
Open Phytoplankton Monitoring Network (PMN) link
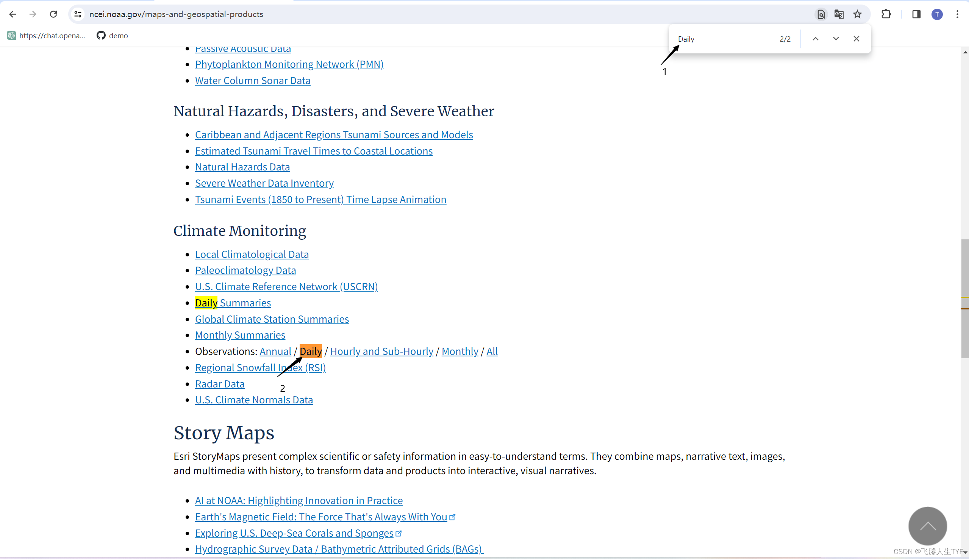click(x=289, y=64)
